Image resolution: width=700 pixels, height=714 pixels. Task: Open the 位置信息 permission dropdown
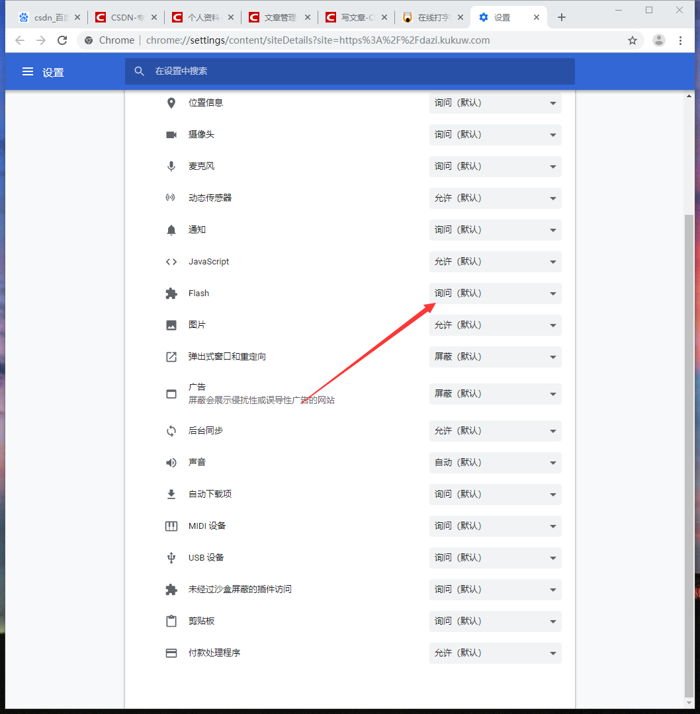tap(495, 103)
